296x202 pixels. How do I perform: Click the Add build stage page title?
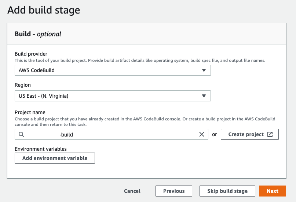[44, 10]
